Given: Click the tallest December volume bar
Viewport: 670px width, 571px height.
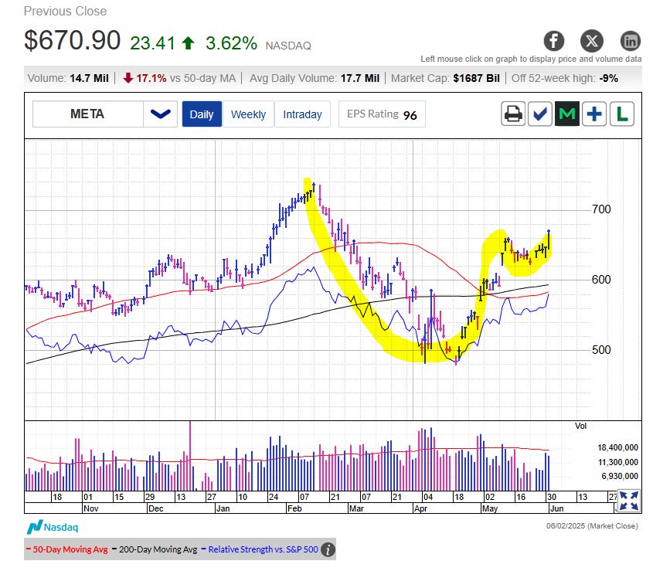Looking at the screenshot, I should click(x=190, y=456).
